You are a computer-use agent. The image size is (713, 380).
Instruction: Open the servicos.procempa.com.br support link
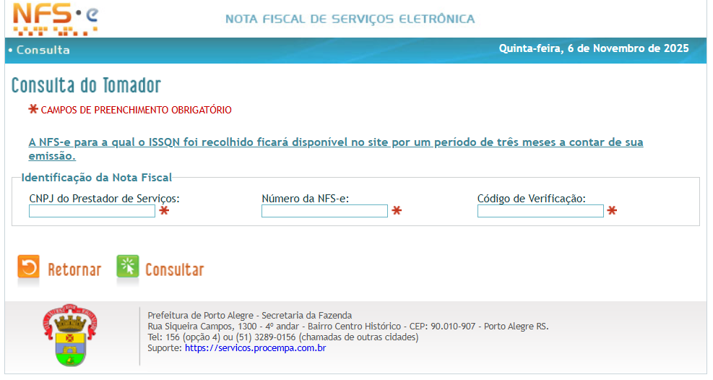click(x=255, y=348)
